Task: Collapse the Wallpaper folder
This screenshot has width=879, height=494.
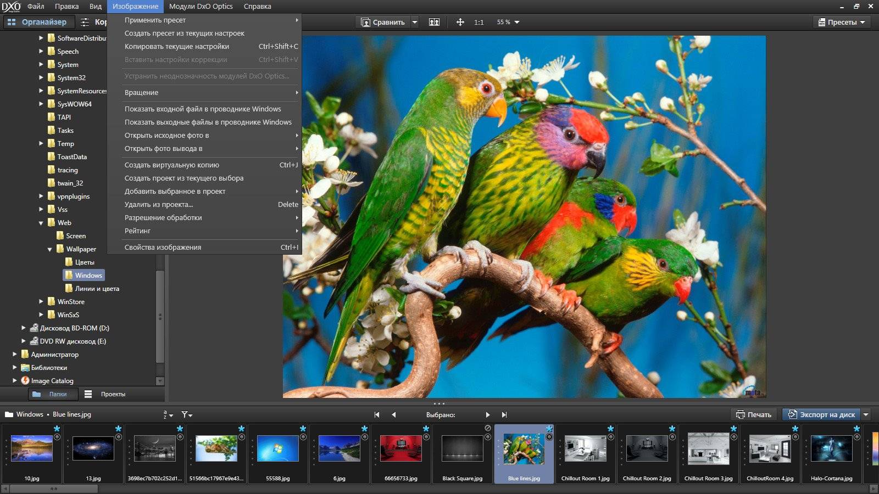Action: 50,249
